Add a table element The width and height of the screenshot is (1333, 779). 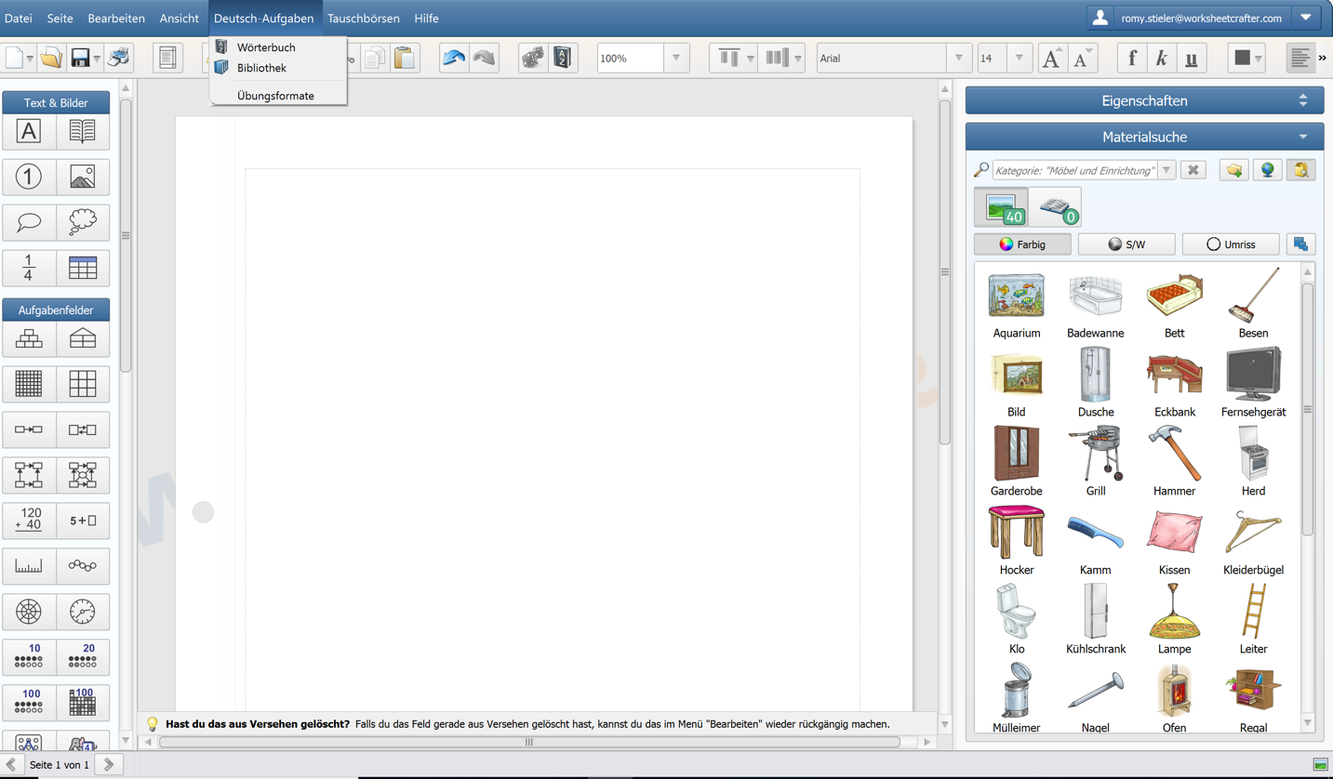pos(82,269)
